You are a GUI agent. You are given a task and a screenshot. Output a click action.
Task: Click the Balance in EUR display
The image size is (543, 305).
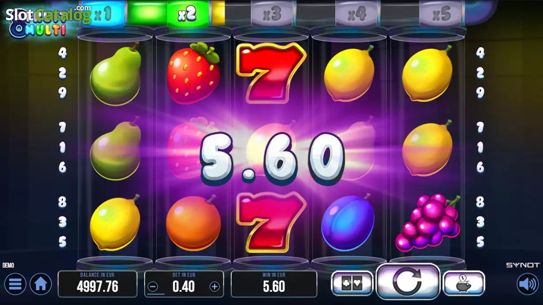[97, 284]
